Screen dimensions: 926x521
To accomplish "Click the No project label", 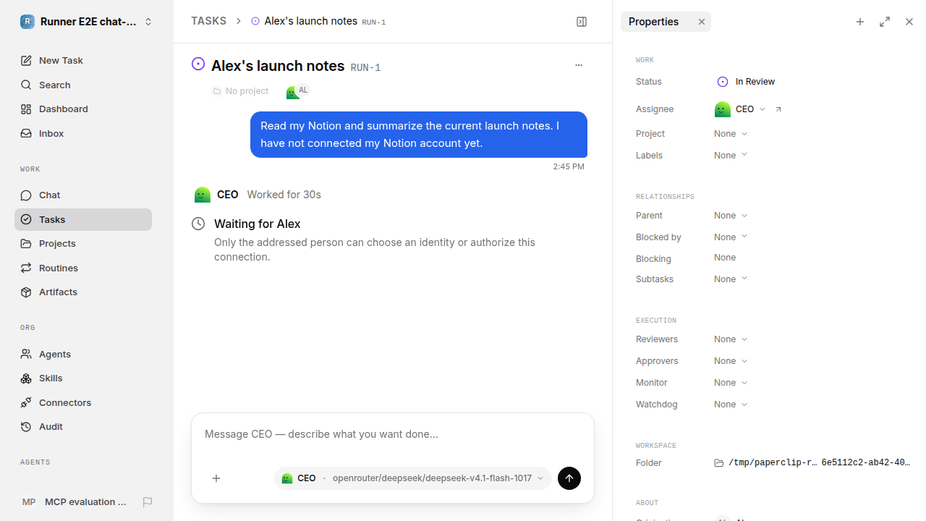I will pos(240,91).
